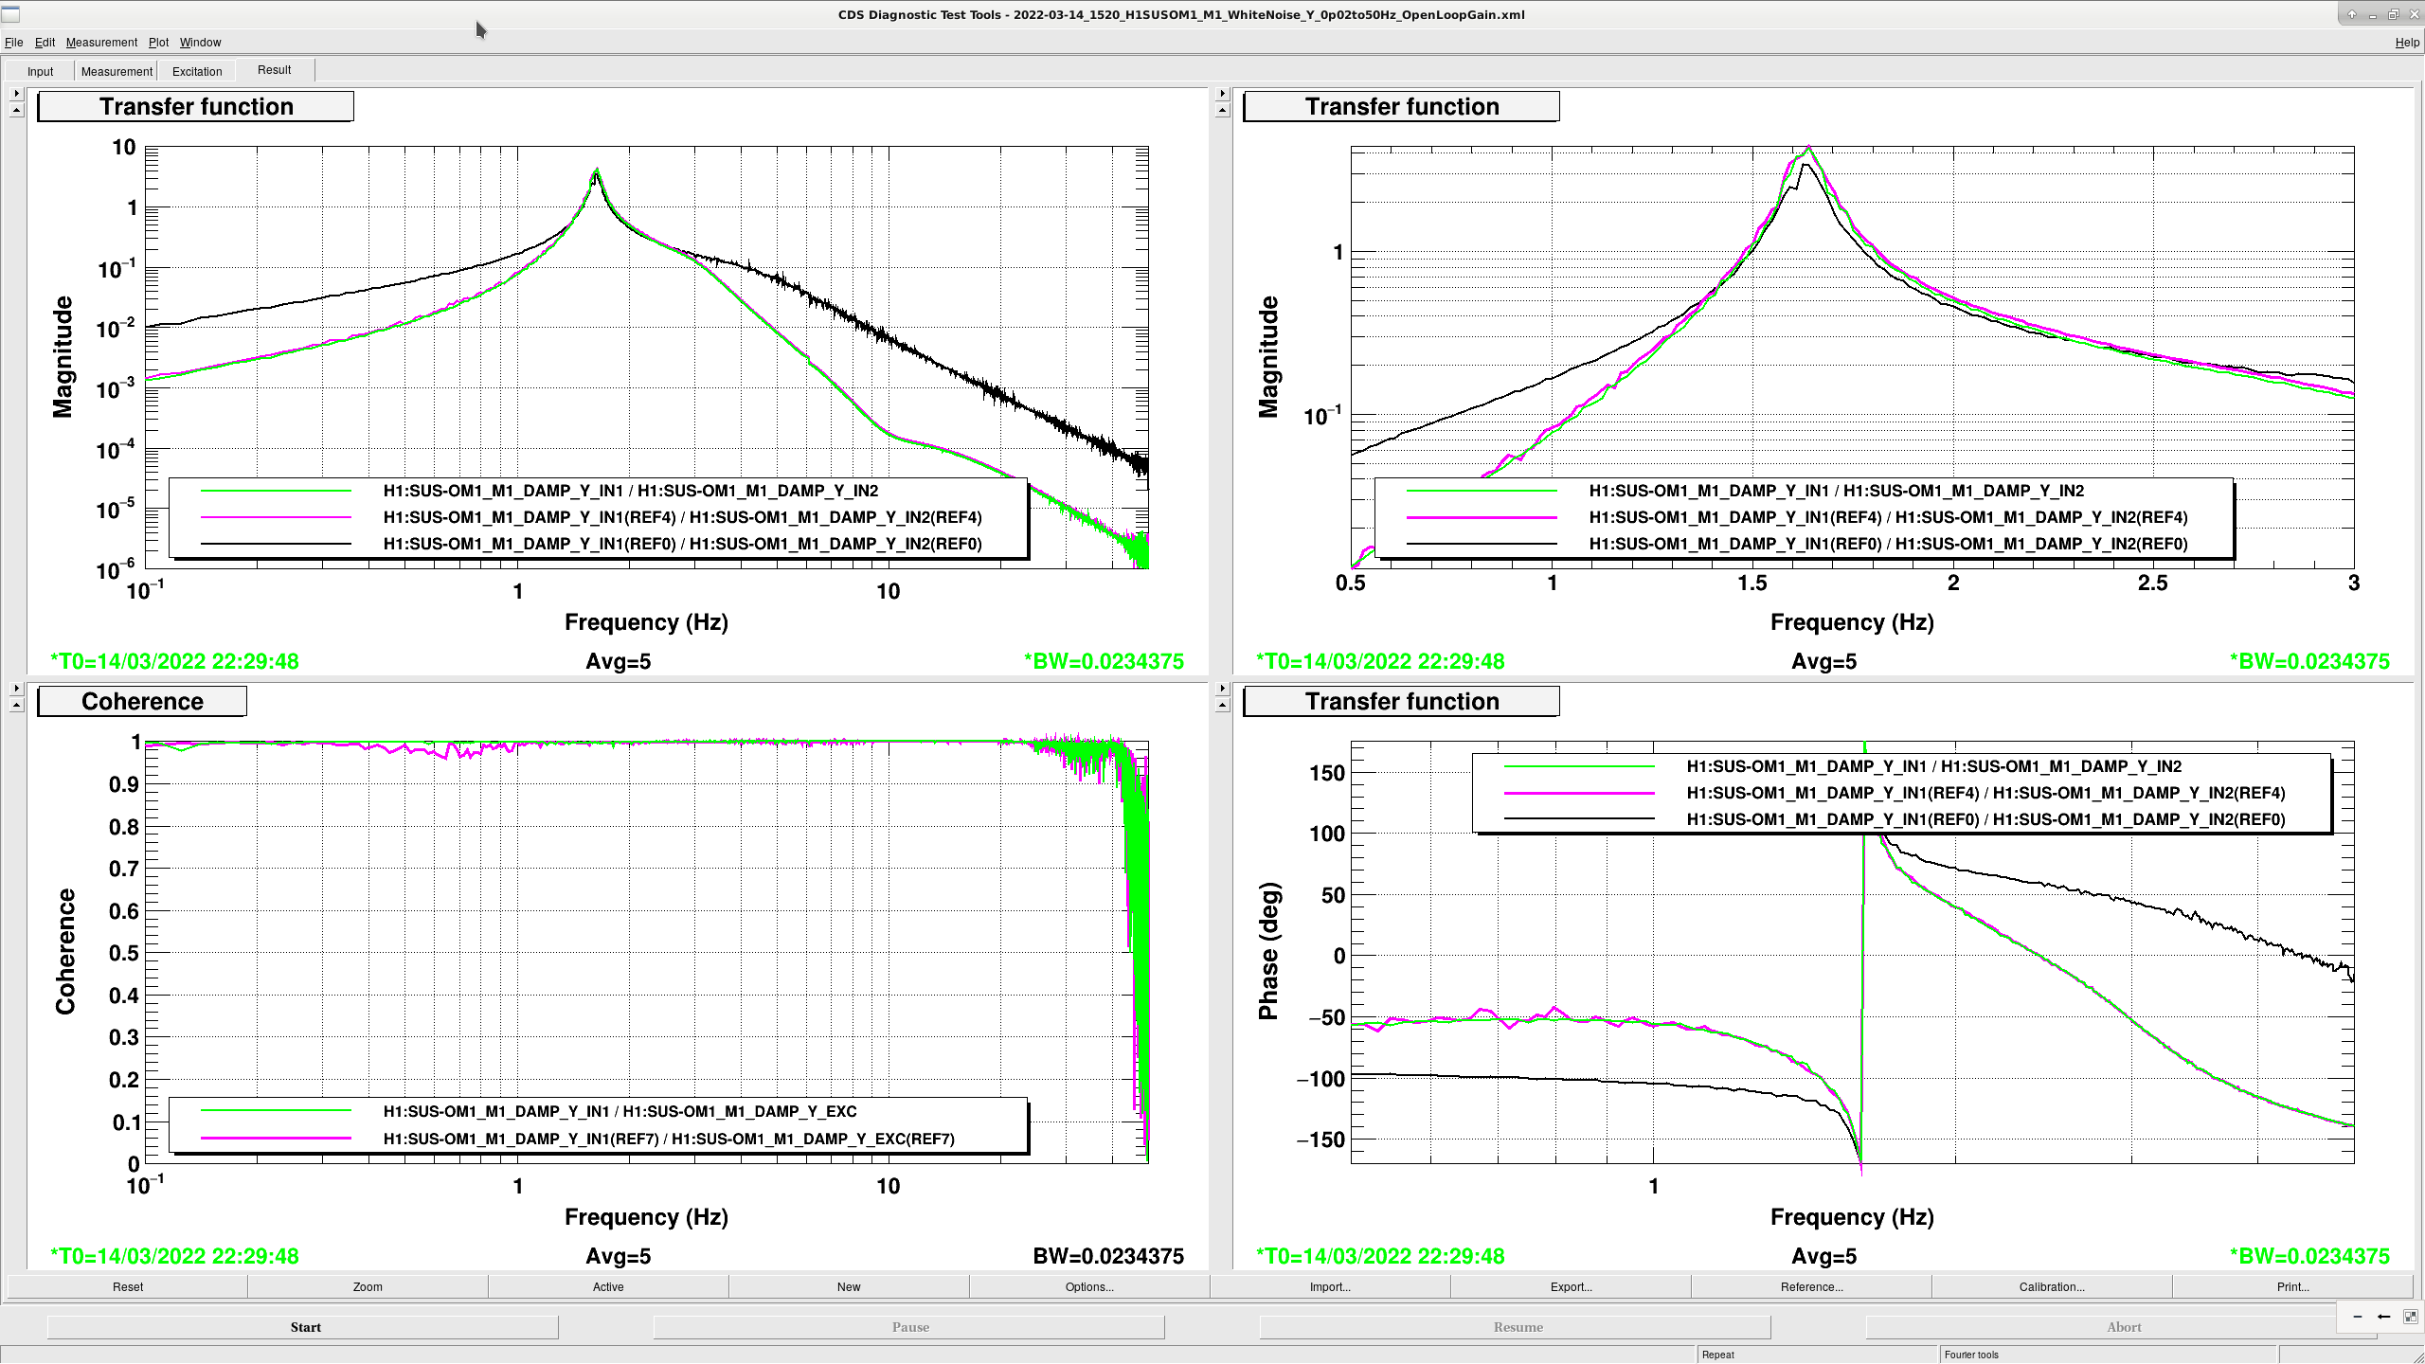Click the up-arrow button beside top-right plot
Viewport: 2425px width, 1364px height.
[1222, 111]
